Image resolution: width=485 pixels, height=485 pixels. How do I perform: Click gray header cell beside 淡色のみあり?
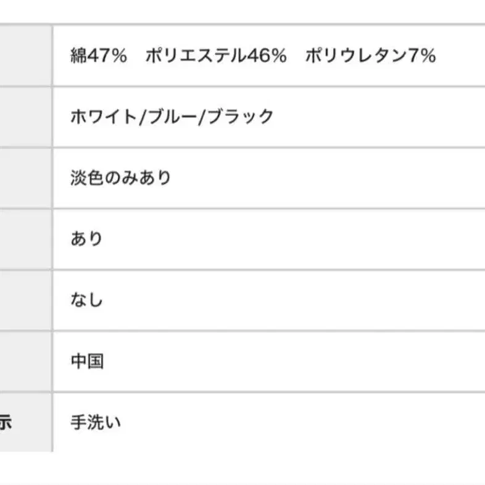[x=26, y=178]
